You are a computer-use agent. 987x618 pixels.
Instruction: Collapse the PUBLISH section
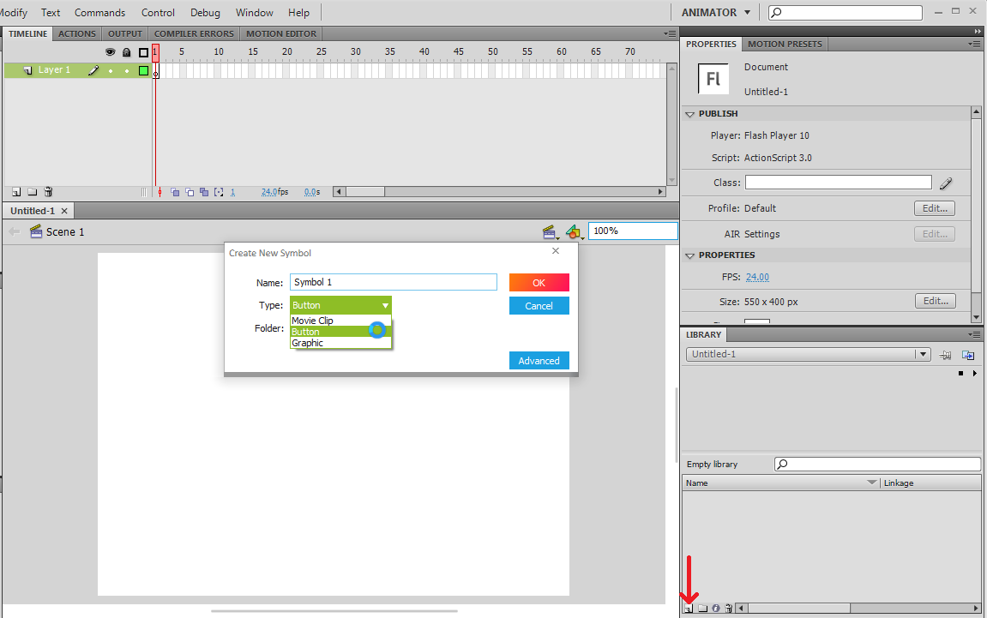[x=690, y=114]
